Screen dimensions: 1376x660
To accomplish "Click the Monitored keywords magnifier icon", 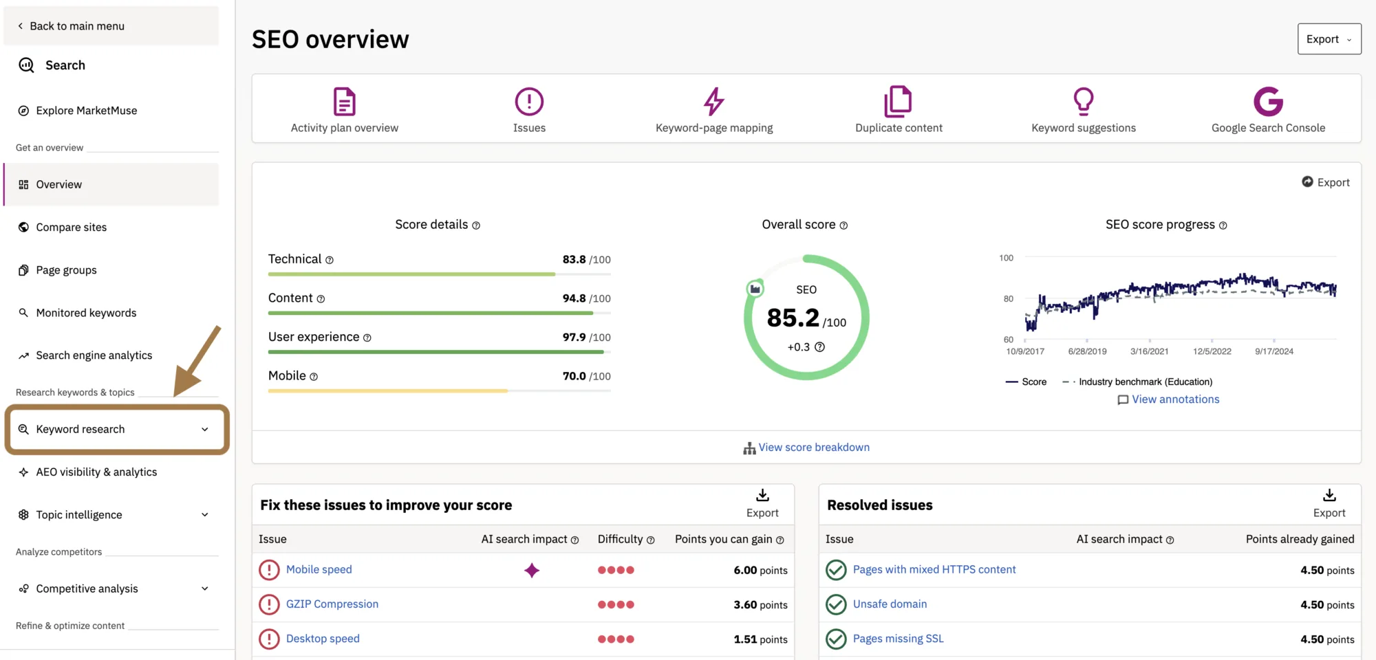I will click(23, 313).
